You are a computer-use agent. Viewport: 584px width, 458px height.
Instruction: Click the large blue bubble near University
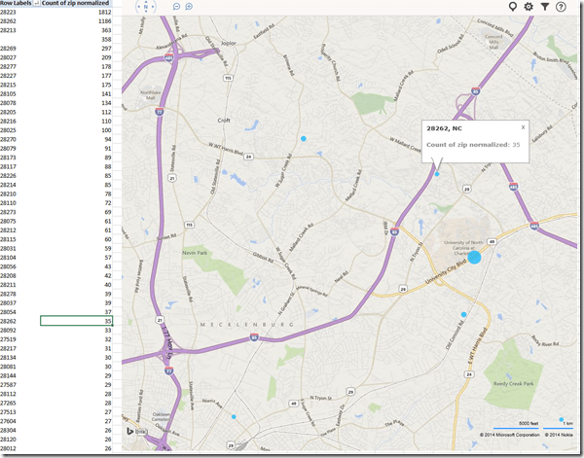pyautogui.click(x=474, y=257)
